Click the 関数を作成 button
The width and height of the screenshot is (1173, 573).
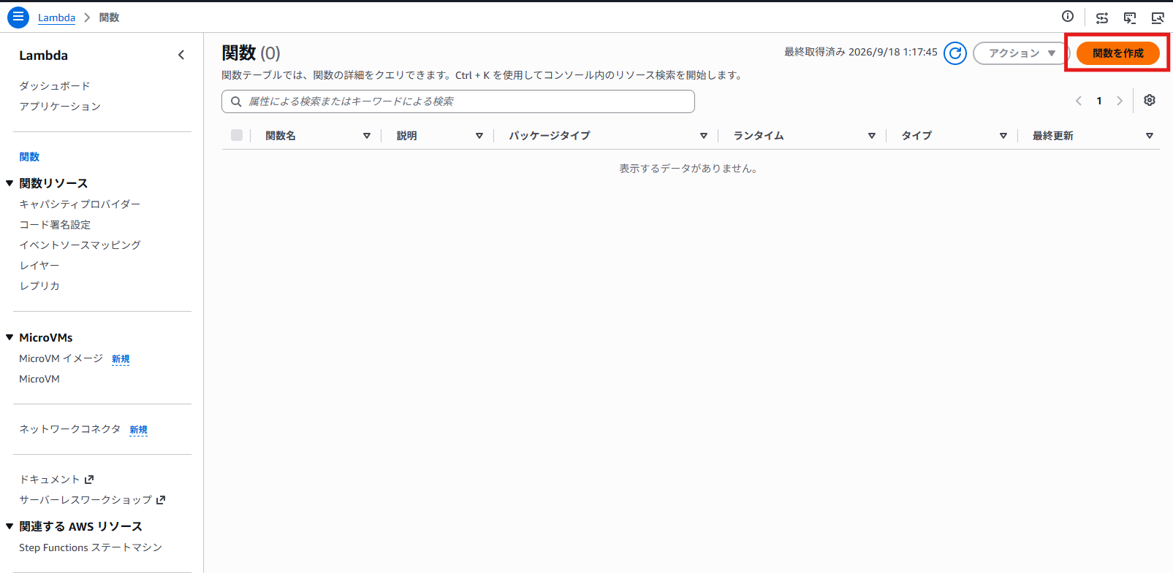[x=1118, y=53]
